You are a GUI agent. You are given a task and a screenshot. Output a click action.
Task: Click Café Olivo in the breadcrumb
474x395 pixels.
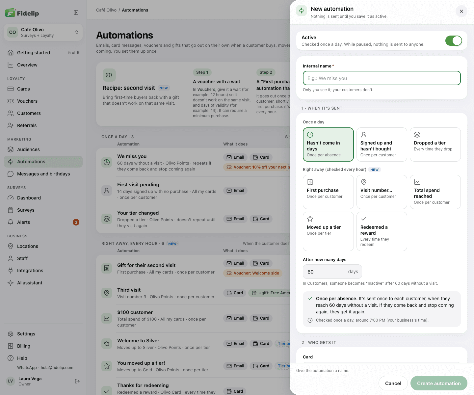click(106, 10)
